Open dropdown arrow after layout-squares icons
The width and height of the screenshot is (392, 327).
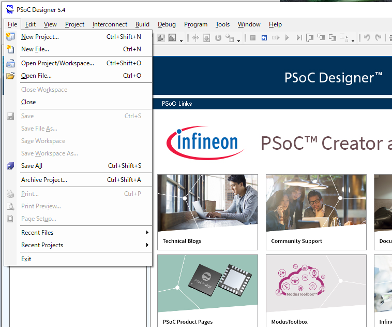point(181,41)
